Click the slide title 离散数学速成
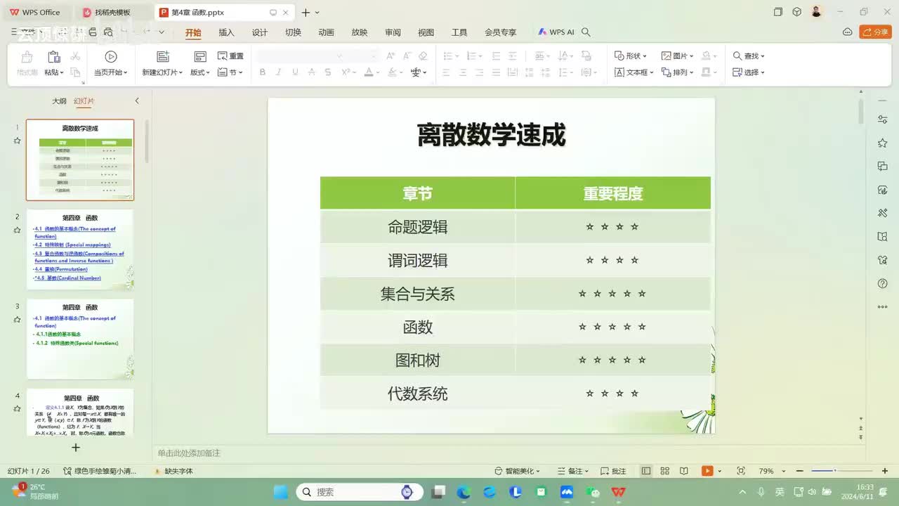Screen dimensions: 899x506 point(491,135)
